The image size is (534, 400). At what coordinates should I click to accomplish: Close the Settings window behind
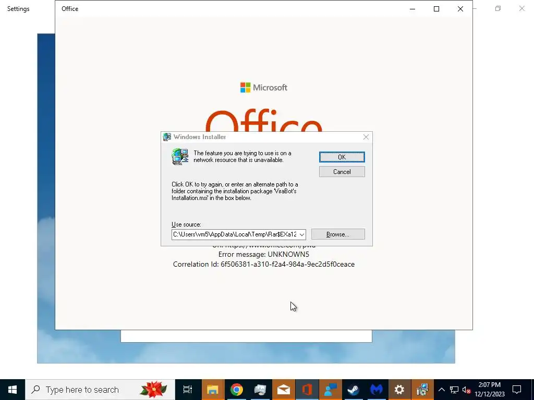click(x=521, y=8)
